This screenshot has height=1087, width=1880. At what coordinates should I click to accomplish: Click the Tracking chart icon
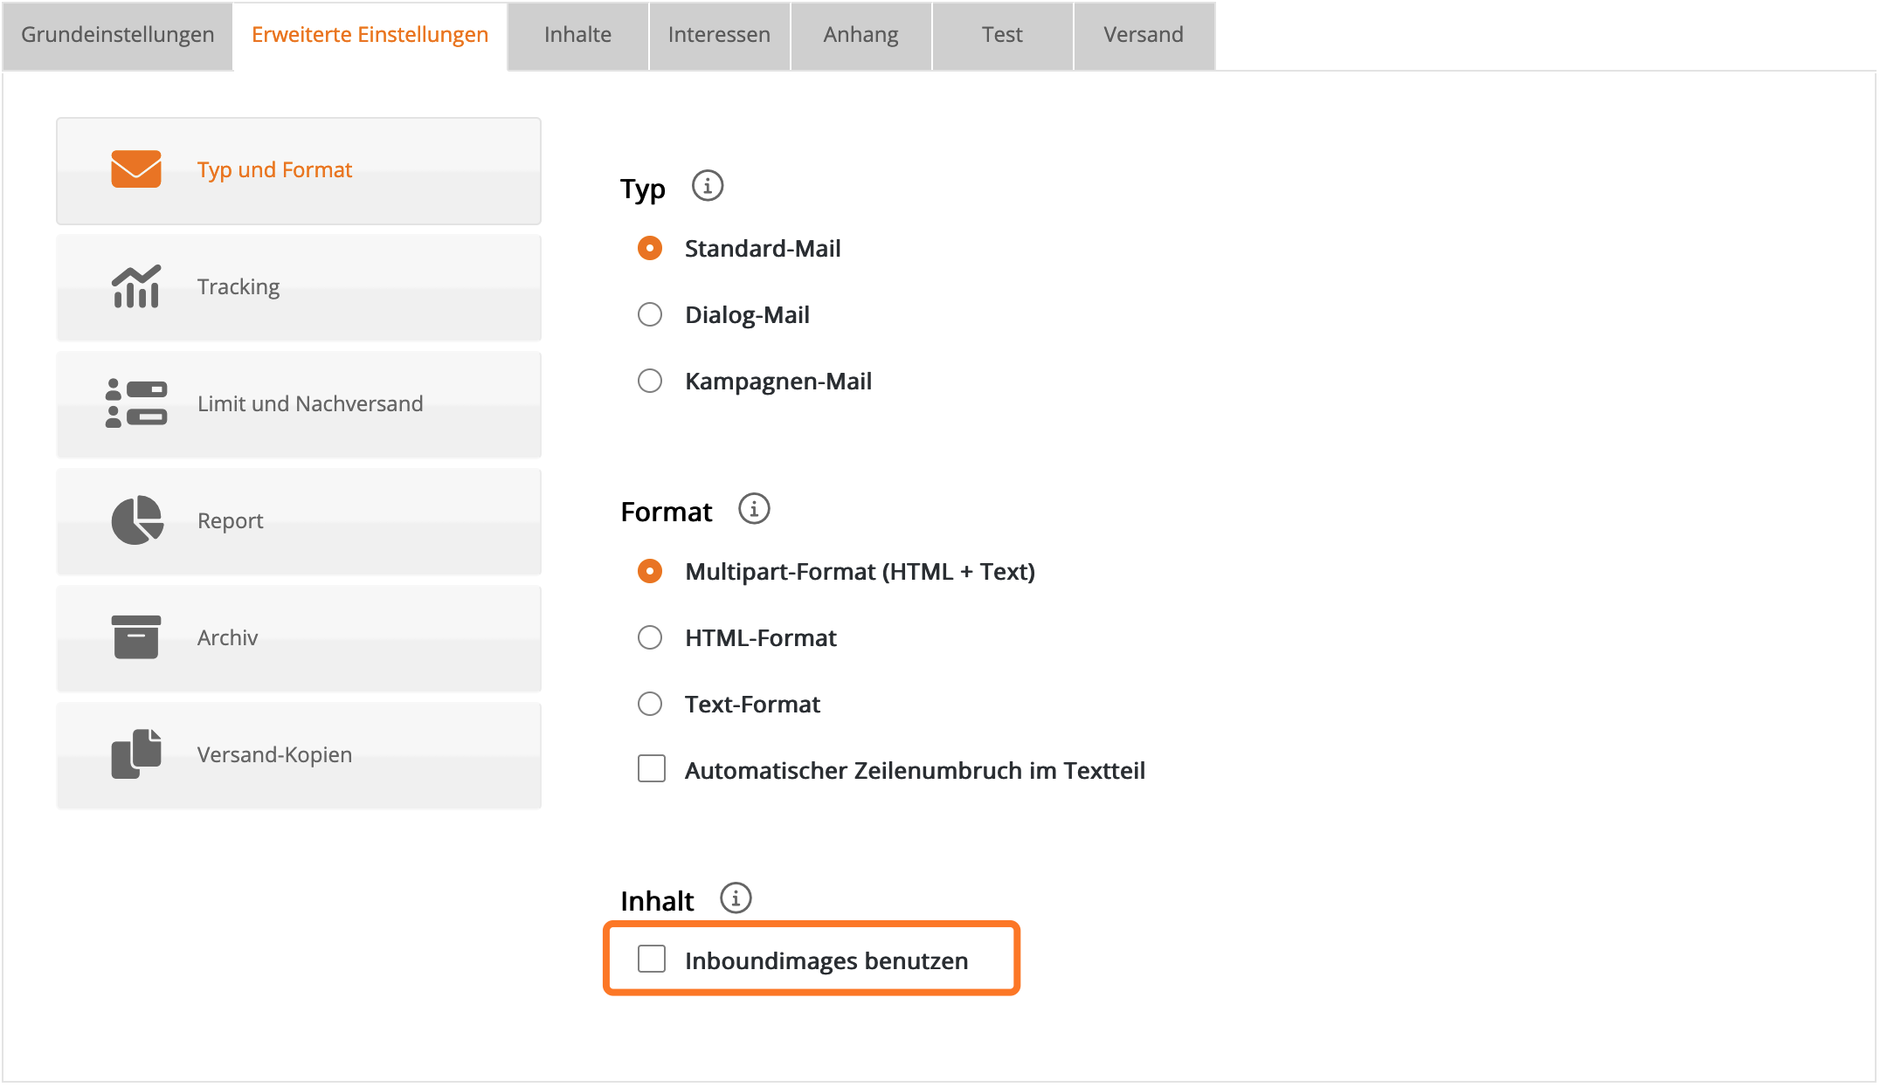tap(136, 286)
